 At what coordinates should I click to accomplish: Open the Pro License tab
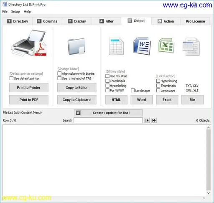[195, 21]
